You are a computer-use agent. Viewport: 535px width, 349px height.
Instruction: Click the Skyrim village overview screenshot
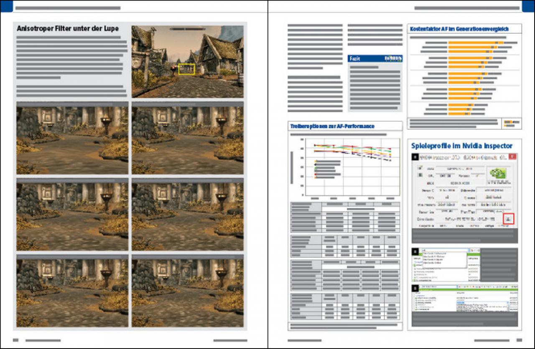[x=187, y=62]
